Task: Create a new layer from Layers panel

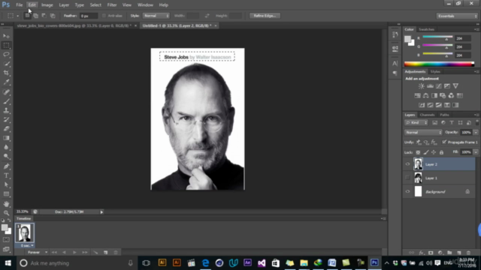Action: 459,253
